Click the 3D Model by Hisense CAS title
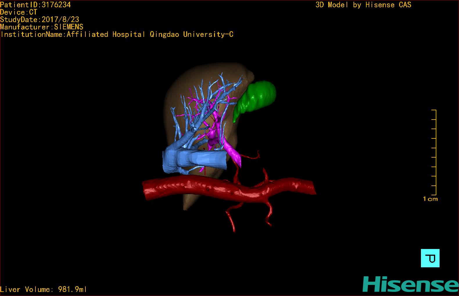This screenshot has height=296, width=459. tap(363, 5)
